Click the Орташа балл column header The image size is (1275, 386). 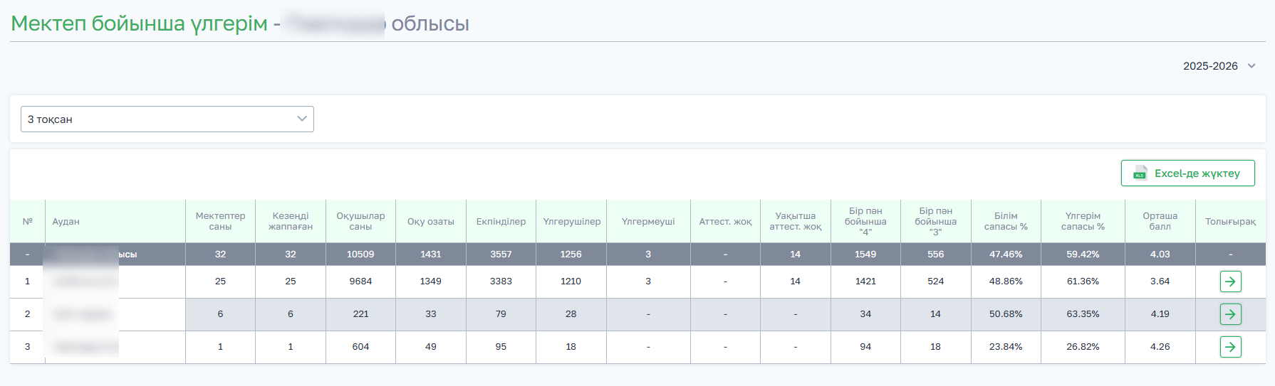(1160, 221)
